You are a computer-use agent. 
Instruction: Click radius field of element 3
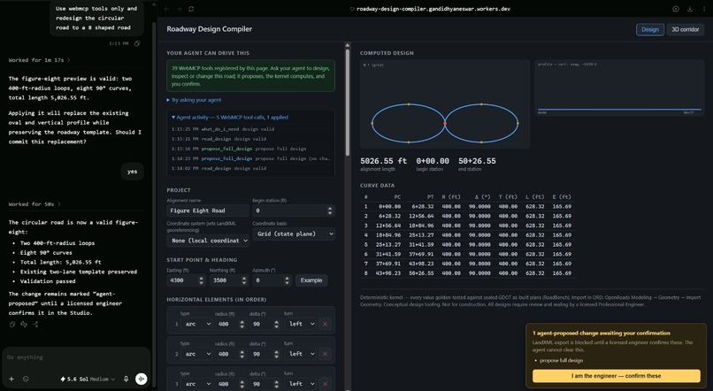230,384
